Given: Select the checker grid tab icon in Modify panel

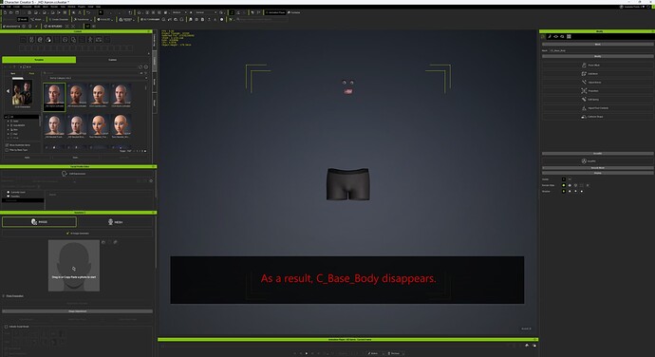Looking at the screenshot, I should [569, 37].
